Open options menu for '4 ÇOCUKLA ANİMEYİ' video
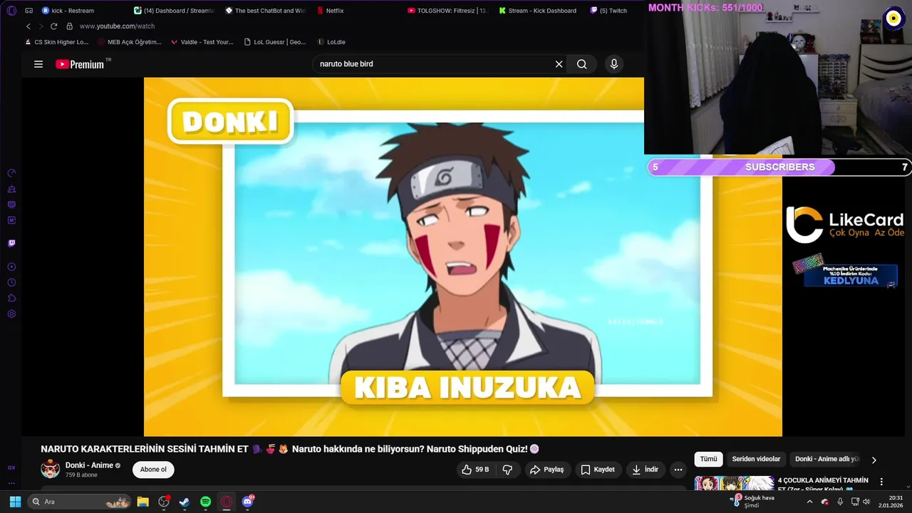The width and height of the screenshot is (912, 513). click(881, 482)
